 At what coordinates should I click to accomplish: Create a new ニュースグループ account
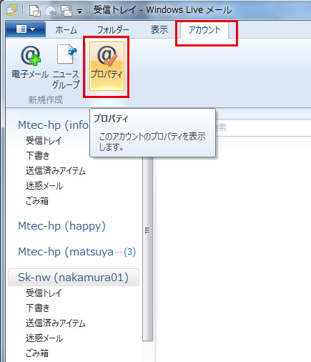point(66,67)
